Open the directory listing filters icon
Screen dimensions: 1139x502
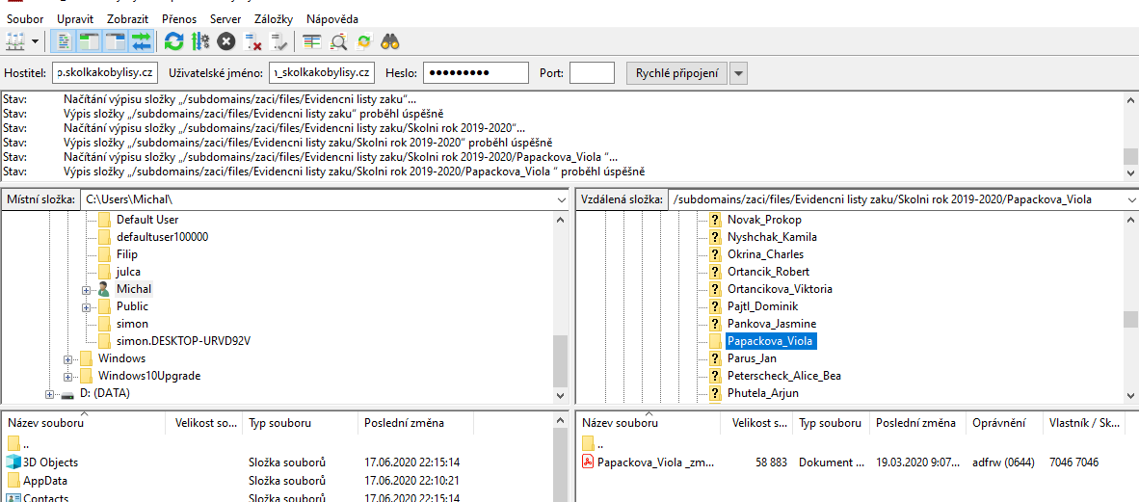coord(311,41)
